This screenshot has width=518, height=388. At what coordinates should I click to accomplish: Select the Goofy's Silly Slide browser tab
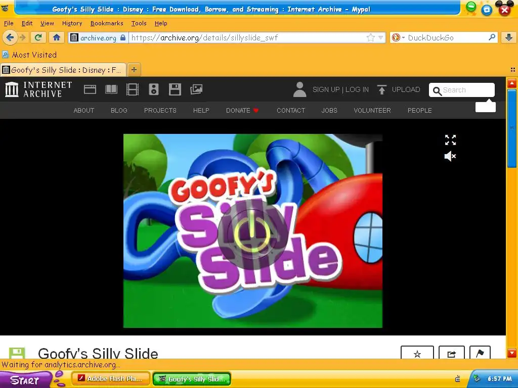tap(63, 70)
